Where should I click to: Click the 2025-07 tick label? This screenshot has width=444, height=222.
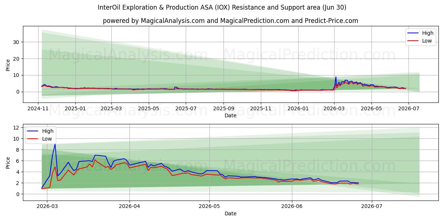pos(186,108)
